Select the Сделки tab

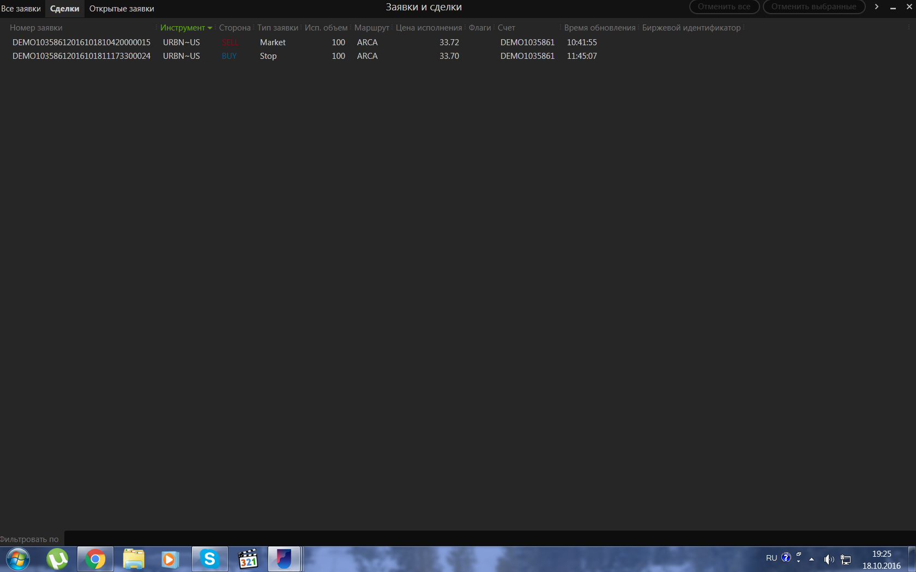click(x=64, y=9)
